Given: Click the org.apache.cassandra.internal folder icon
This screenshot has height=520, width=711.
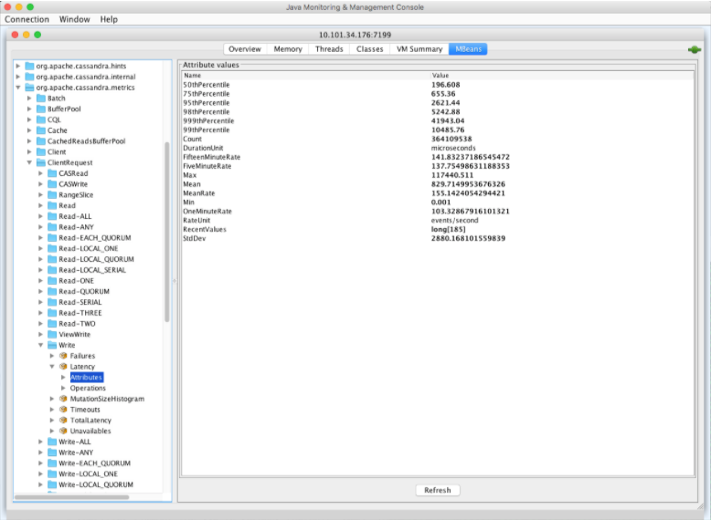Looking at the screenshot, I should (29, 77).
